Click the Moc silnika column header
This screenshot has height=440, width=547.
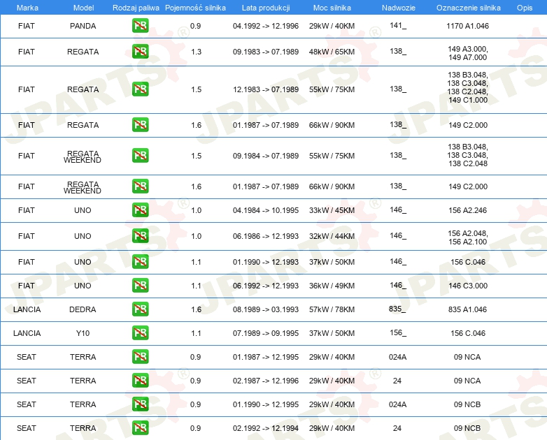tap(332, 8)
